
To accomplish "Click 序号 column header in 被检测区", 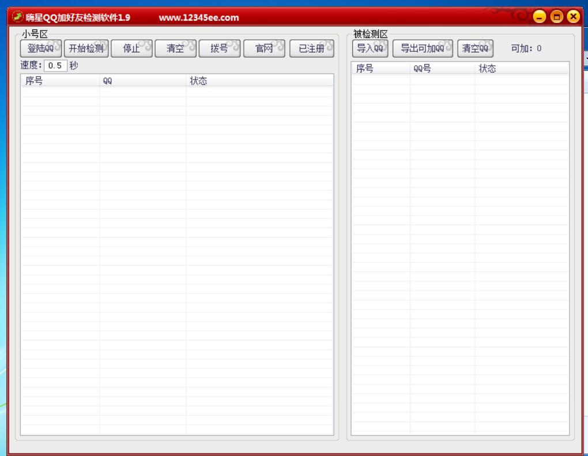I will tap(381, 69).
